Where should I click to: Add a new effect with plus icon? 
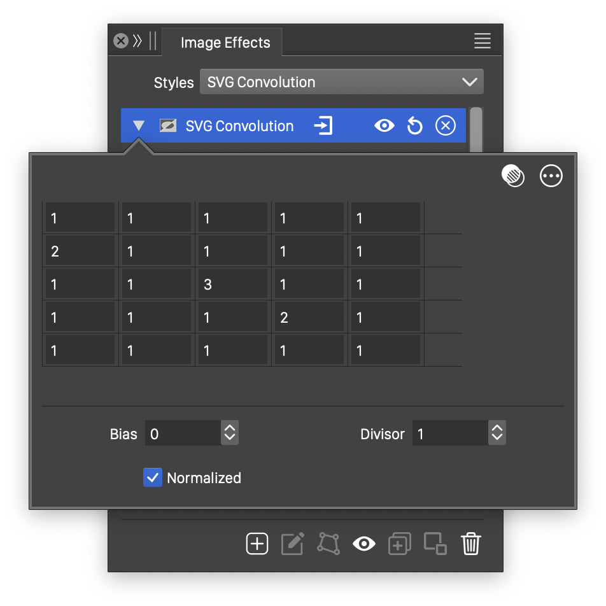(x=257, y=544)
